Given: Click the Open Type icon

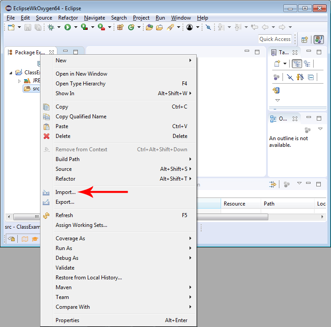Looking at the screenshot, I should (149, 27).
